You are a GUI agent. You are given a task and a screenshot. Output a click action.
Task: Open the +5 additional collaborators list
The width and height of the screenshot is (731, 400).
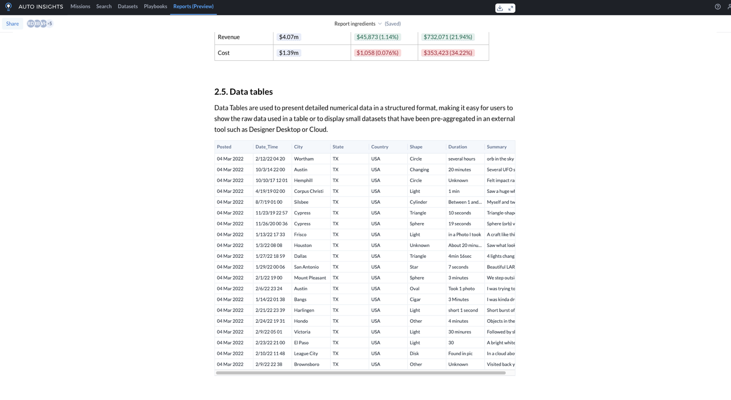click(x=50, y=24)
